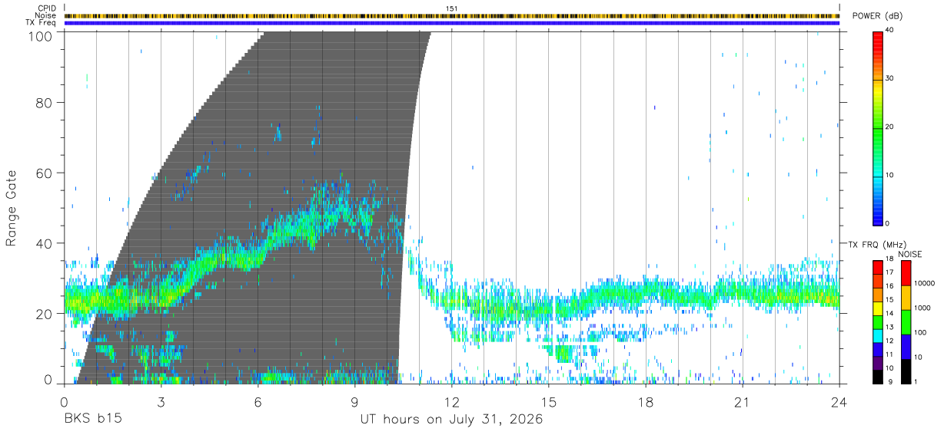Click the CPID label

[x=47, y=8]
